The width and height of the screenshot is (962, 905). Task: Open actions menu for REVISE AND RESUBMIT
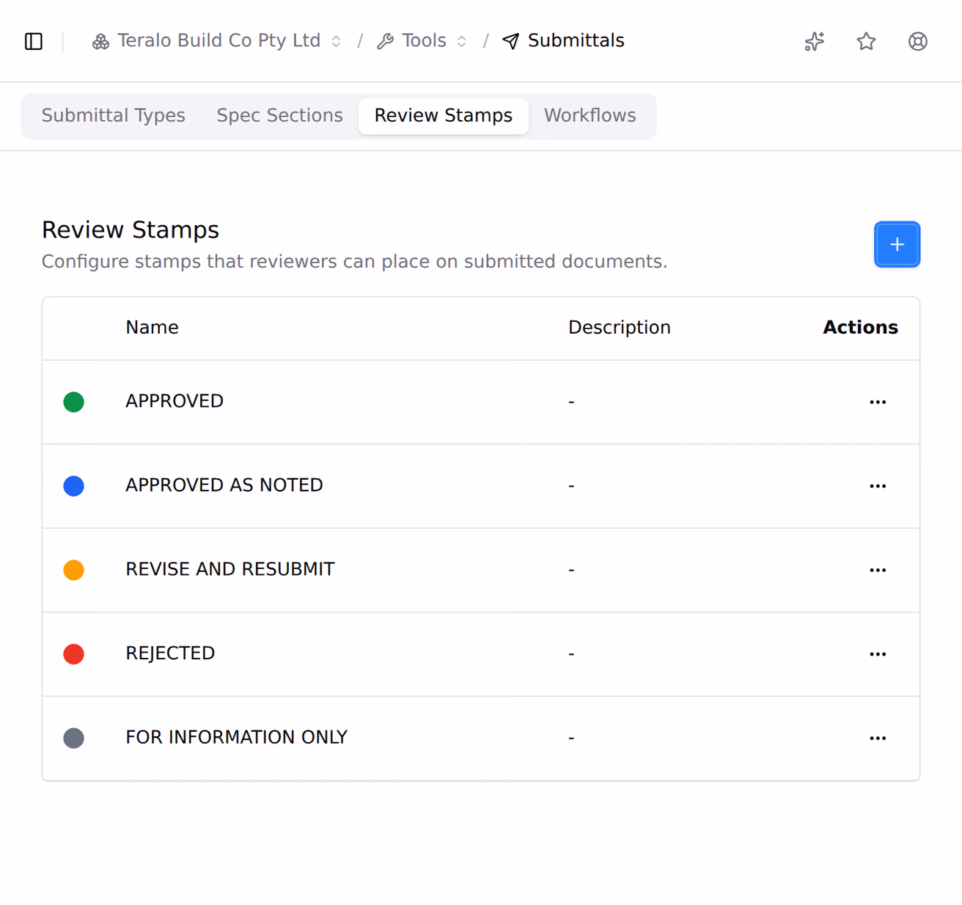coord(878,570)
